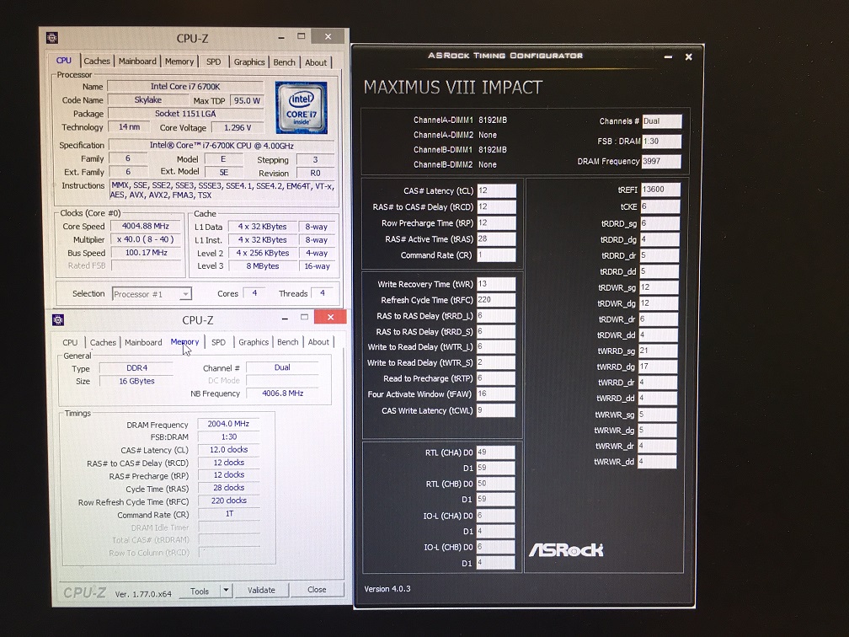Image resolution: width=849 pixels, height=637 pixels.
Task: Click the CAS# Latency (tCL) field
Action: pyautogui.click(x=496, y=190)
